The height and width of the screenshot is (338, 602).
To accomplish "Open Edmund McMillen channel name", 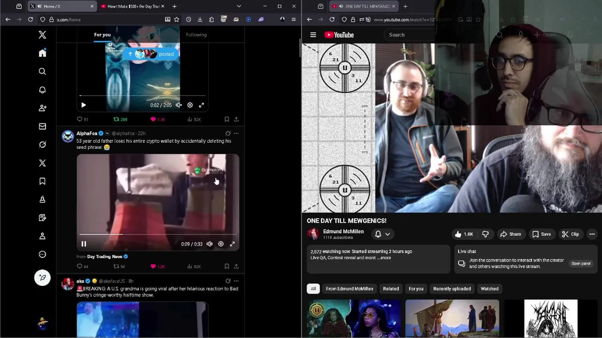I will (343, 231).
